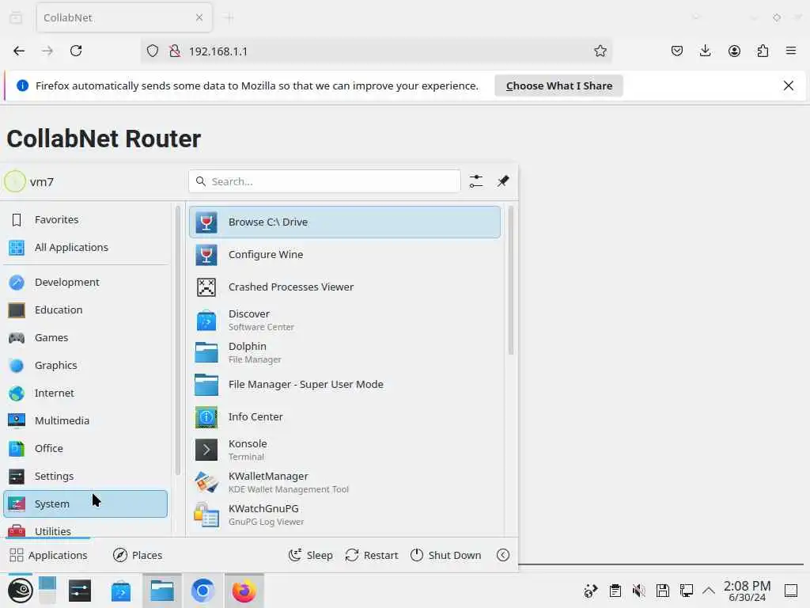Open clipboard tray icon
The width and height of the screenshot is (810, 608).
pyautogui.click(x=615, y=591)
